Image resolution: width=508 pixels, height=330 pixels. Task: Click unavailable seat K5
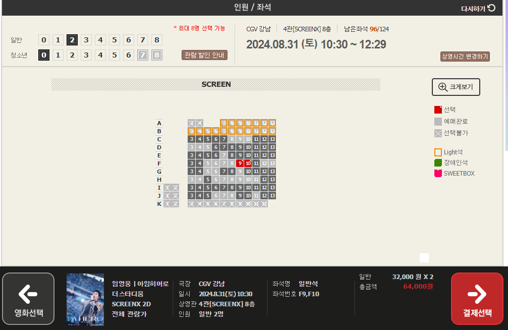coord(208,203)
